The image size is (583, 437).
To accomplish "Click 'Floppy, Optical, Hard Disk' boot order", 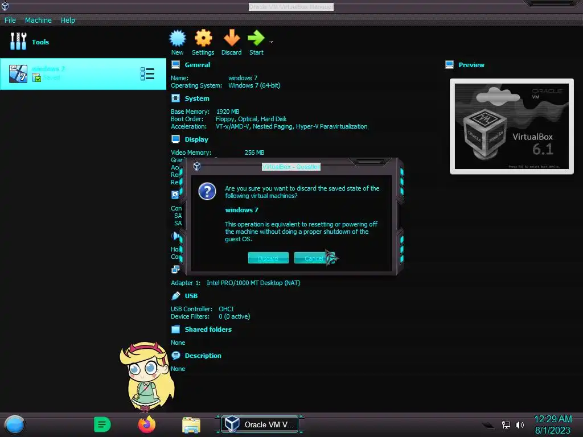I will 251,119.
